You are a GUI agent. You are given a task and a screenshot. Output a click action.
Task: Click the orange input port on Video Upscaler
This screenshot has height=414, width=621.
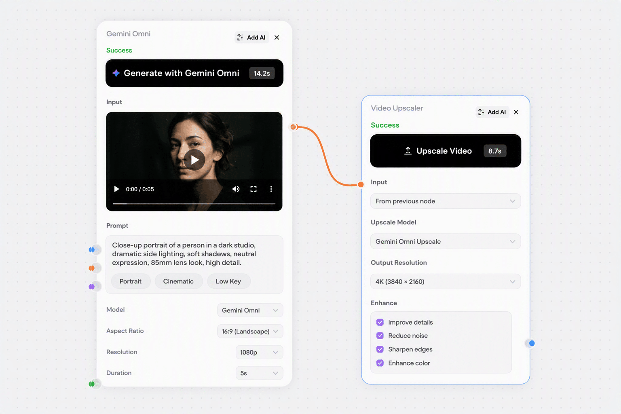[x=361, y=185]
